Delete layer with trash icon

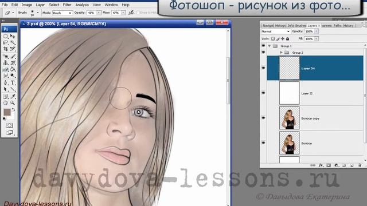click(360, 165)
